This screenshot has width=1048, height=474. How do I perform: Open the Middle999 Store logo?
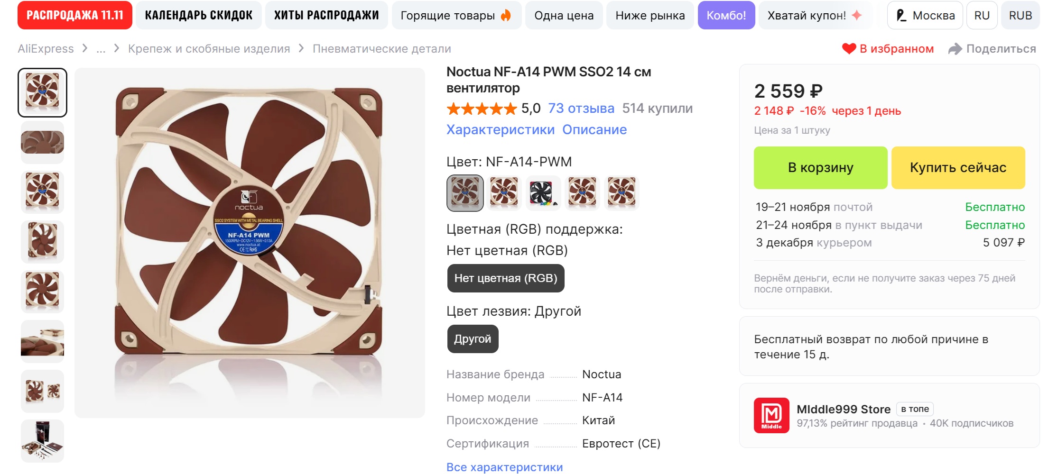click(x=771, y=415)
